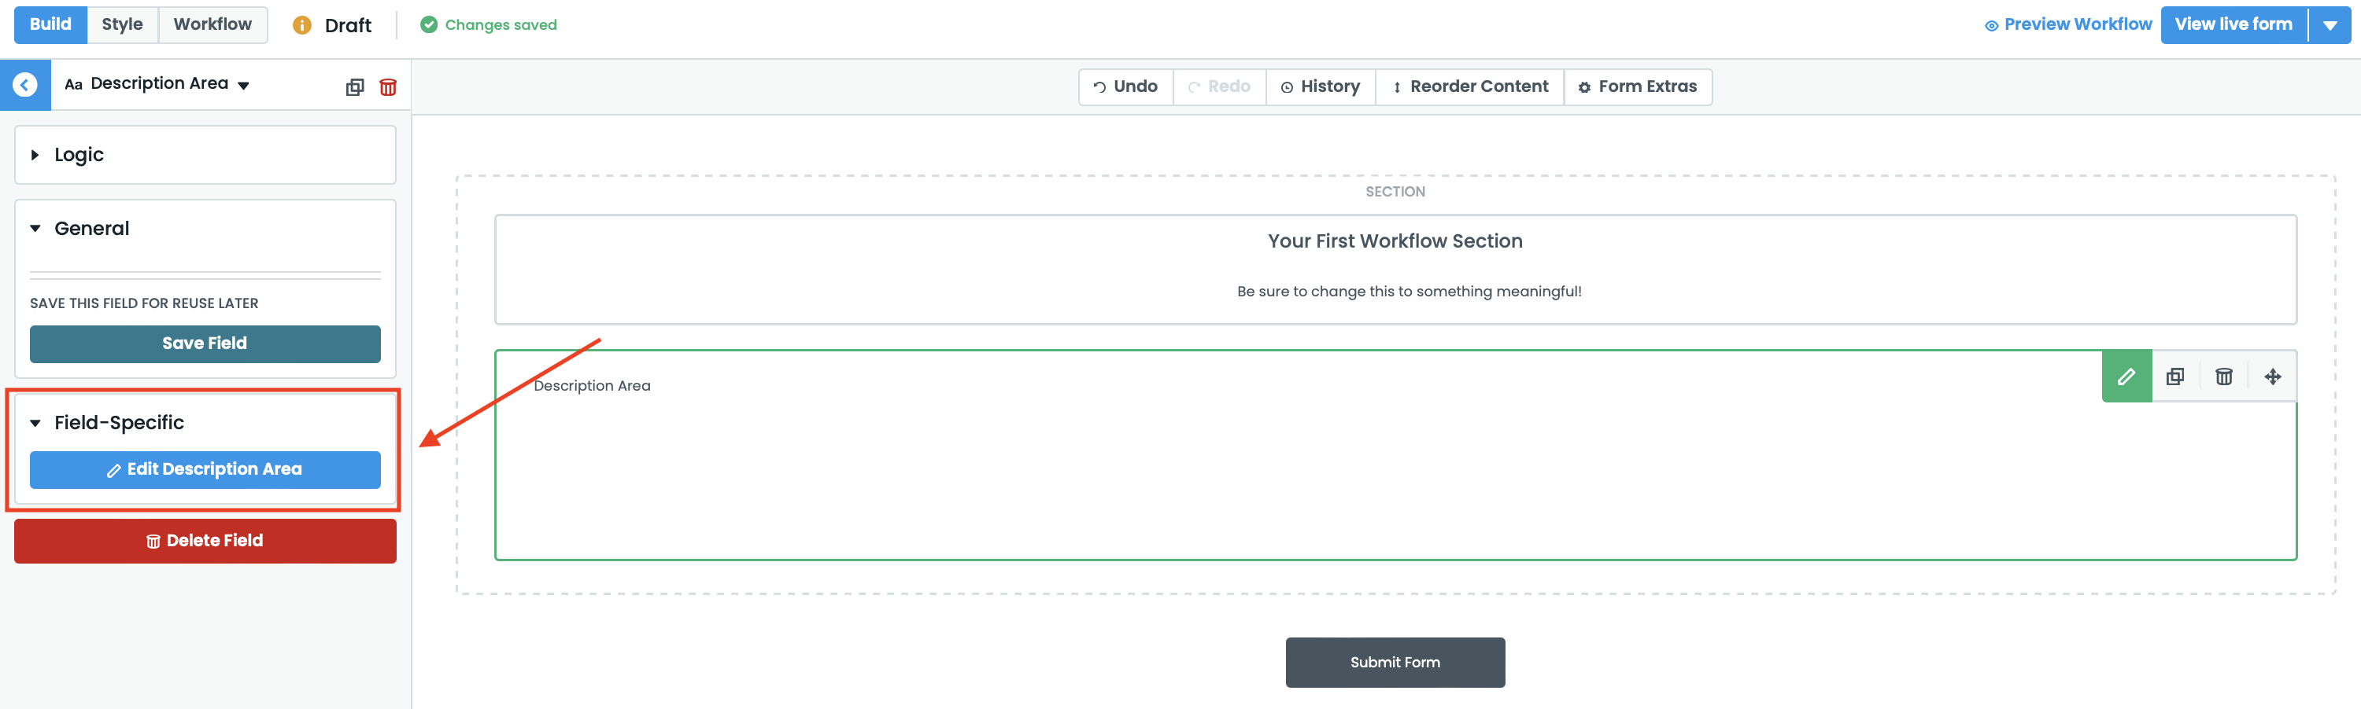Click the red trash icon in sidebar header

[388, 87]
